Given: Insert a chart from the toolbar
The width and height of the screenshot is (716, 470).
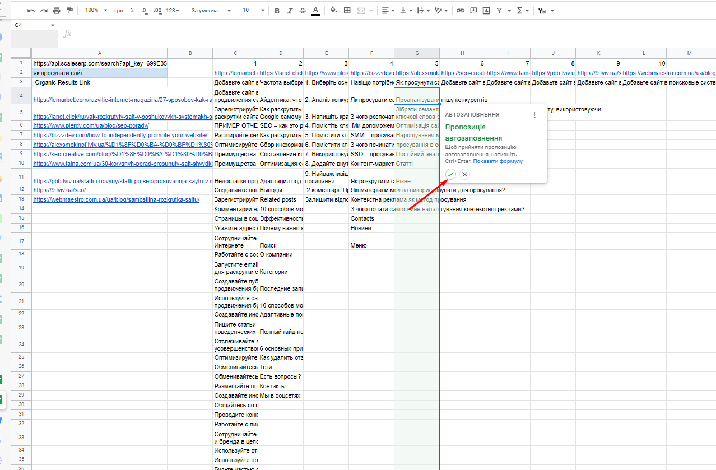Looking at the screenshot, I should click(x=486, y=11).
